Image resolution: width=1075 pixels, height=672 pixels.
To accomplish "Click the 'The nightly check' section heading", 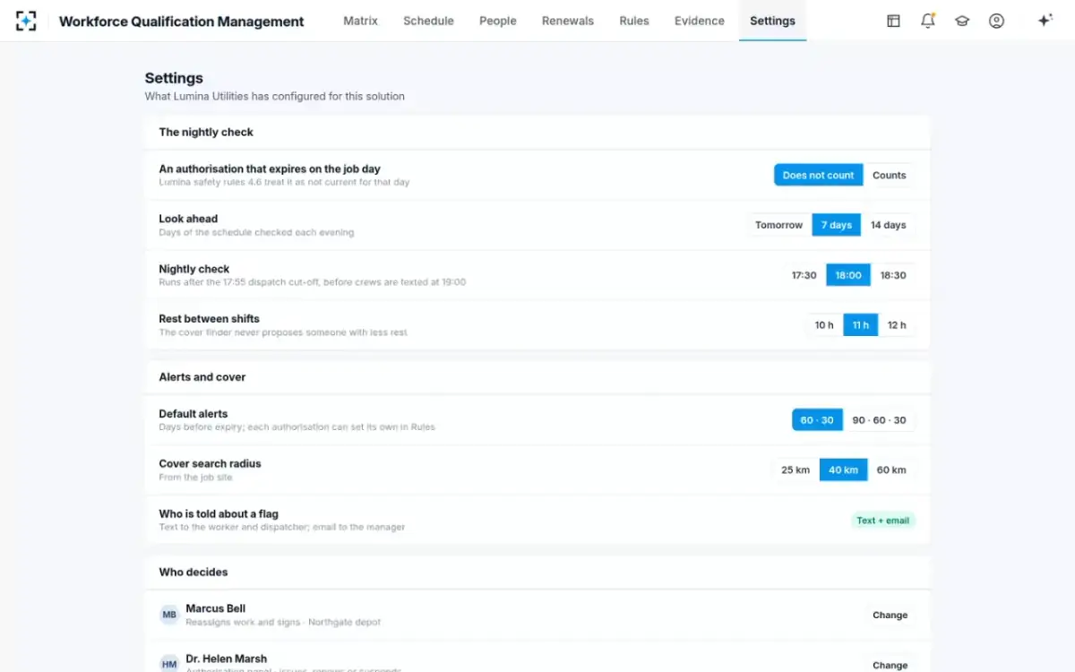I will click(x=206, y=132).
